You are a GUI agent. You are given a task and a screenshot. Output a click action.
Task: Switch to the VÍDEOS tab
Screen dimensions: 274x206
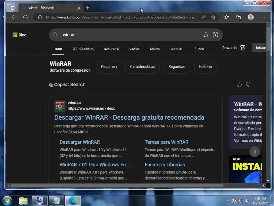click(x=134, y=49)
